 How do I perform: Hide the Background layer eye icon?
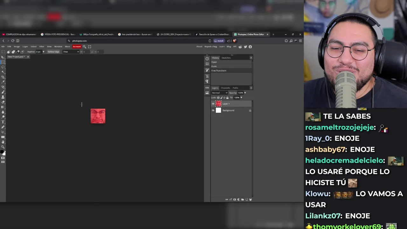click(213, 110)
